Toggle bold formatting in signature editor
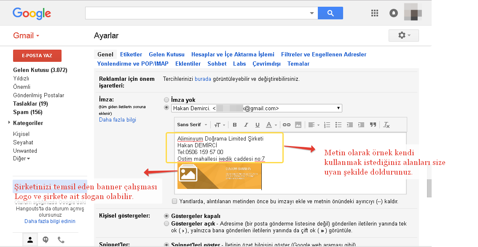 (234, 125)
